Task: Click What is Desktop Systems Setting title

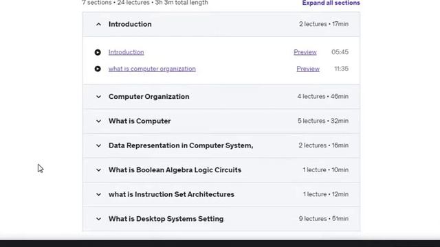Action: click(x=166, y=219)
